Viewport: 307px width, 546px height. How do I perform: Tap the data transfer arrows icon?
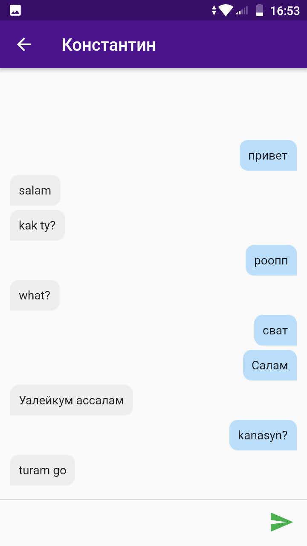click(x=214, y=10)
